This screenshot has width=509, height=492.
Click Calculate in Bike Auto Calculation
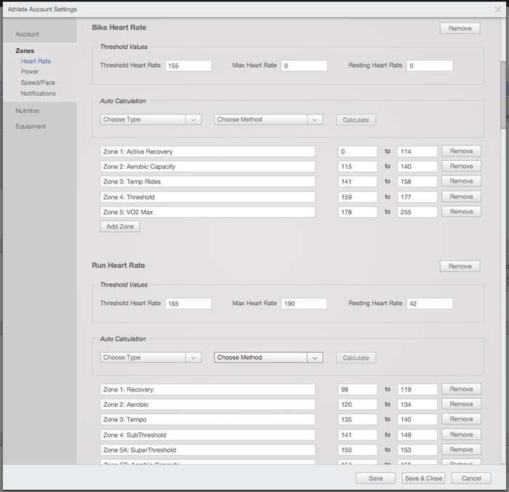[356, 119]
